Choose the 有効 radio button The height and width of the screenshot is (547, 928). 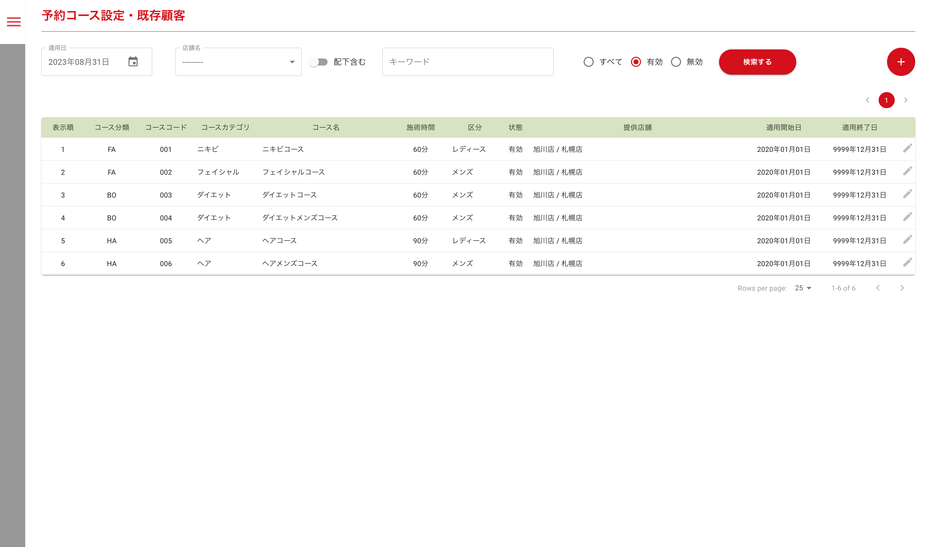[x=635, y=62]
